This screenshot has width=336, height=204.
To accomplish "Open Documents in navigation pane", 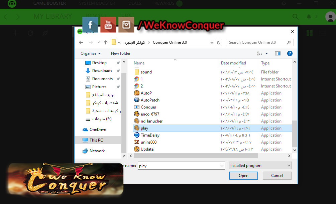I will [x=102, y=79].
